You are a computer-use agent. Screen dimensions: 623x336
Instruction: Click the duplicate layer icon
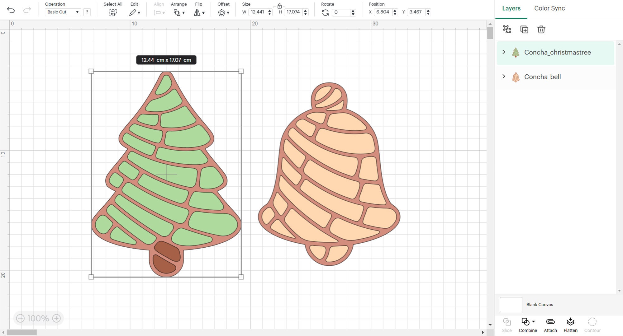click(x=524, y=29)
